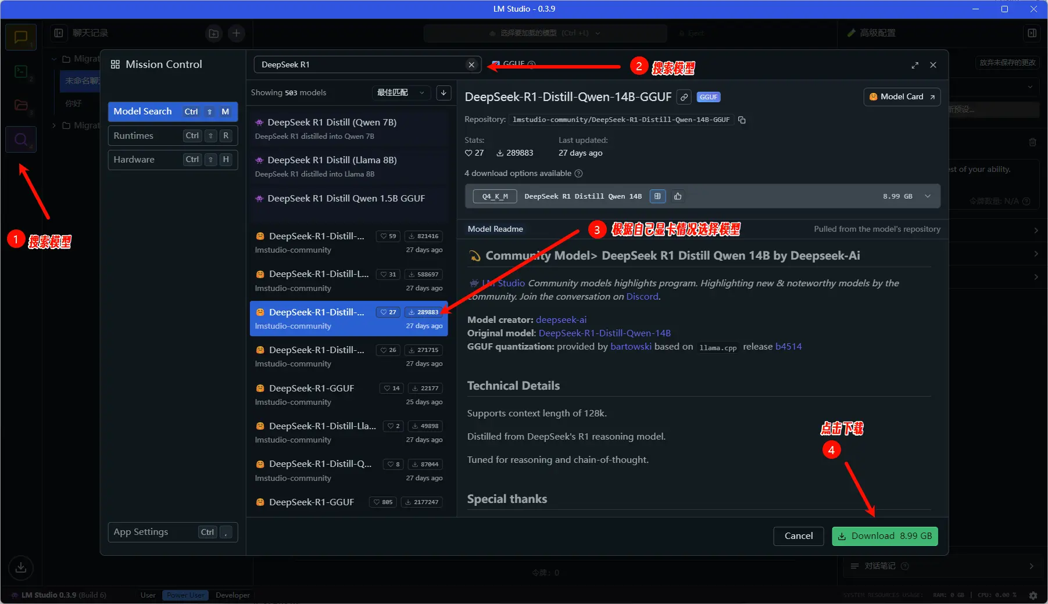Click Download 8.99 GB button

coord(885,536)
